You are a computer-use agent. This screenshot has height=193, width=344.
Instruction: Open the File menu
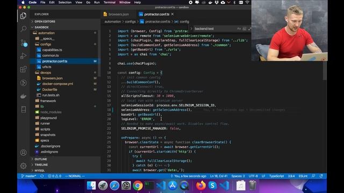click(43, 2)
